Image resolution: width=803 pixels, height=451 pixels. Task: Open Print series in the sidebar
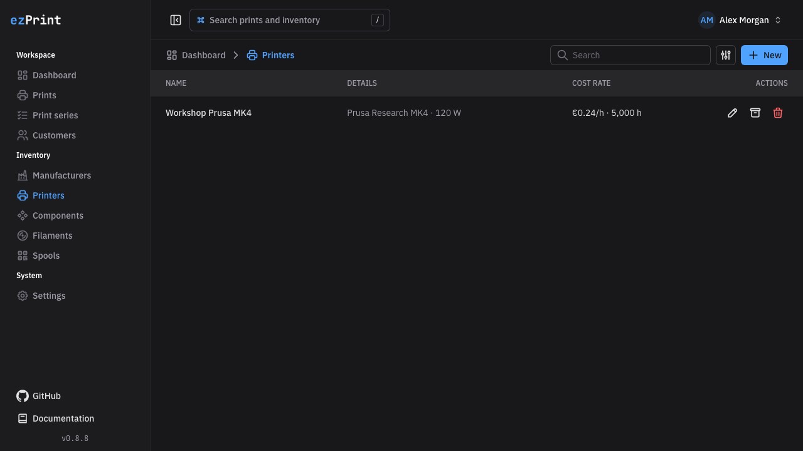tap(75, 115)
